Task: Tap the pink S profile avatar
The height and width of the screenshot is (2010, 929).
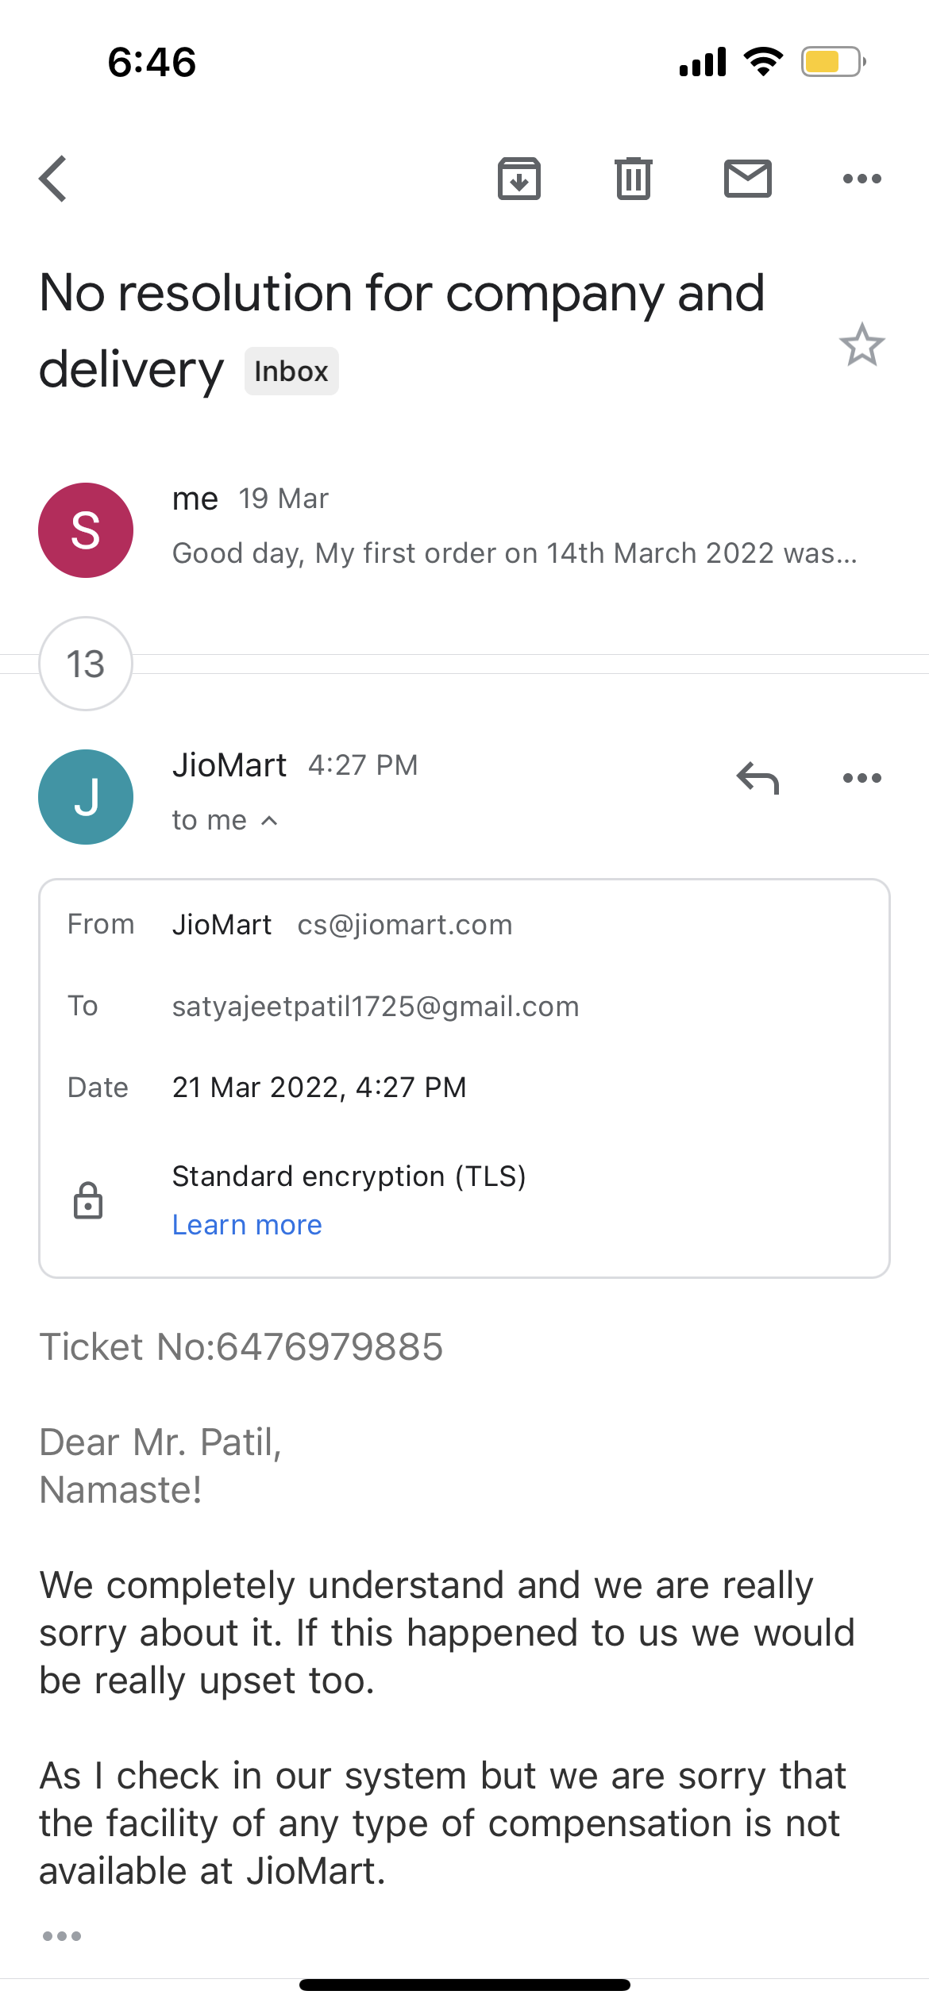Action: pos(86,530)
